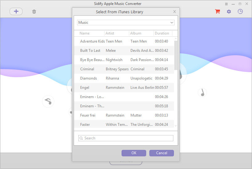Click album Mutter cell
The height and width of the screenshot is (169, 252).
[x=136, y=115]
